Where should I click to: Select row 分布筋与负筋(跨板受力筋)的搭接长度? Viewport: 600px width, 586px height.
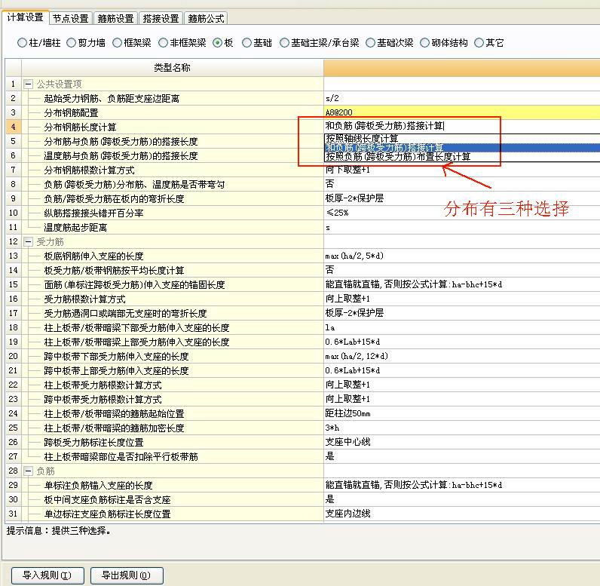tap(172, 141)
